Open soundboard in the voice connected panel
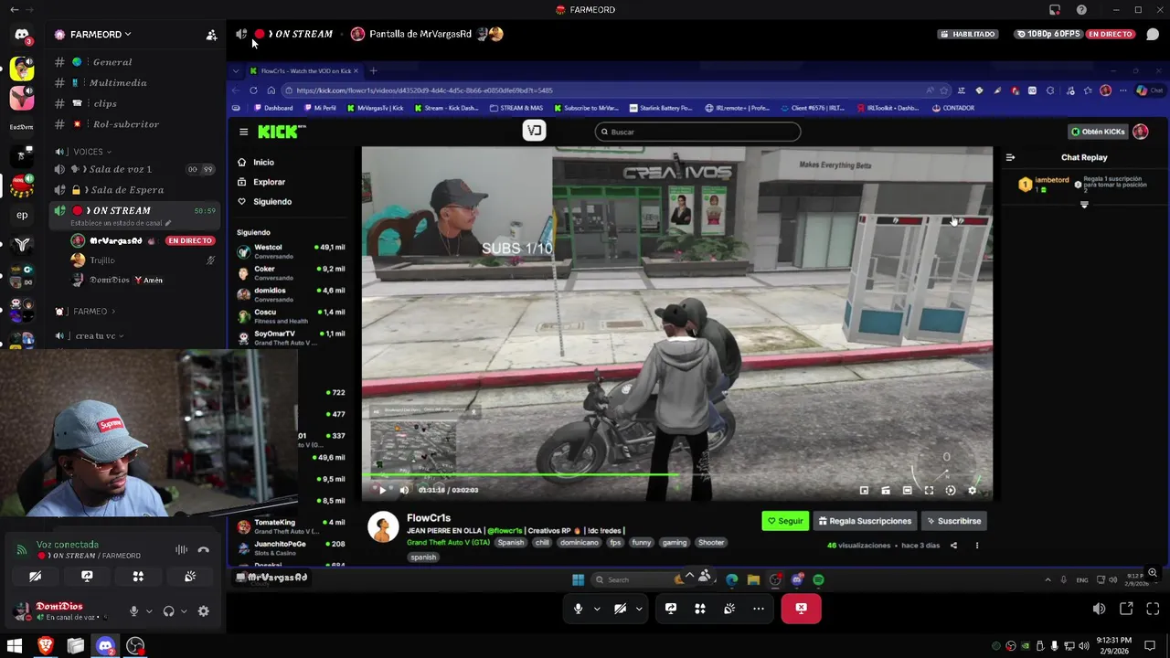This screenshot has height=658, width=1170. pyautogui.click(x=190, y=577)
